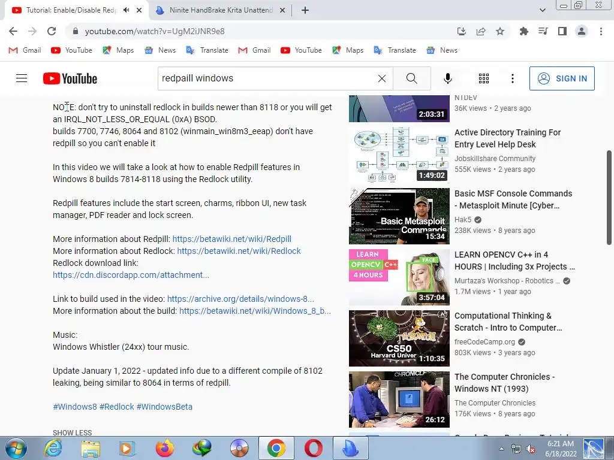Screen dimensions: 614x460
Task: Launch Internet Explorer from the taskbar
Action: coord(53,448)
